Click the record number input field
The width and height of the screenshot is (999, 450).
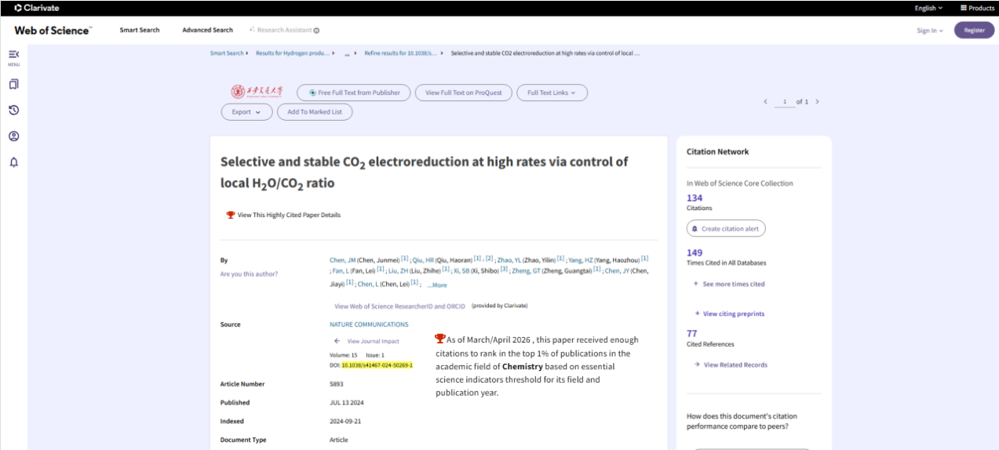click(784, 102)
